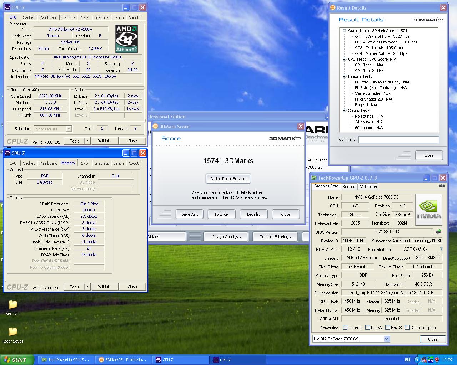Click the Windows start button

17,360
